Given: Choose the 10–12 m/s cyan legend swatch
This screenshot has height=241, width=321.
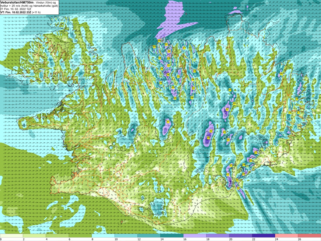Looking at the screenshot, I should point(126,236).
